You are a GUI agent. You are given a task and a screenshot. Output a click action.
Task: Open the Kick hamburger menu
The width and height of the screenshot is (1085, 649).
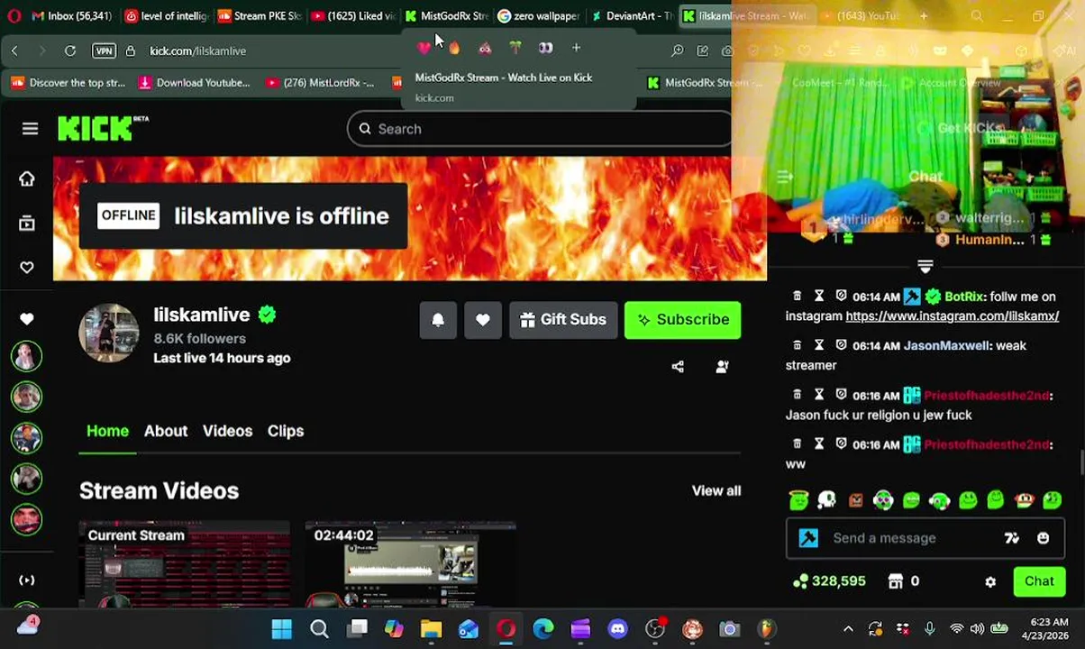(30, 129)
